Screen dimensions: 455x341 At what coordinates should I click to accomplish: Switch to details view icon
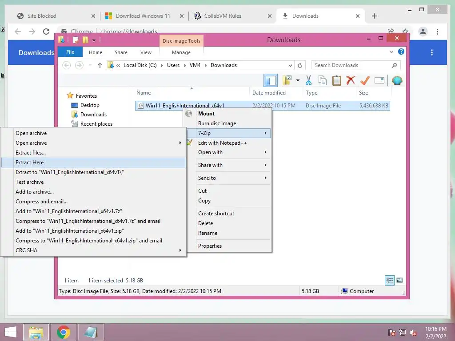point(389,281)
